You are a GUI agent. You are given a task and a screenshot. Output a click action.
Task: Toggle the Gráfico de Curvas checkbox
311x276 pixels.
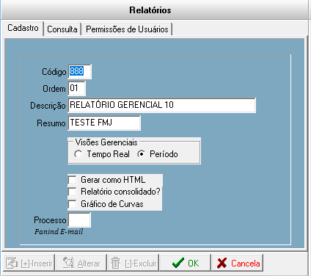coord(73,204)
